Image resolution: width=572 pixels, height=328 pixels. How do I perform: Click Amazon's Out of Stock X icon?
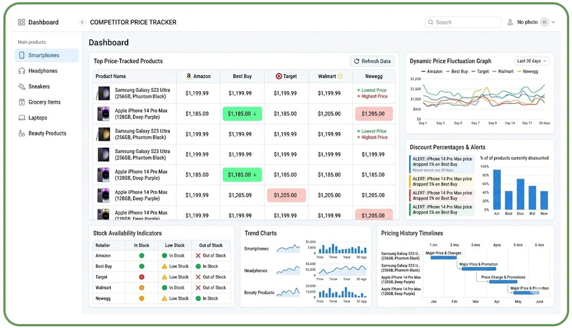[198, 256]
